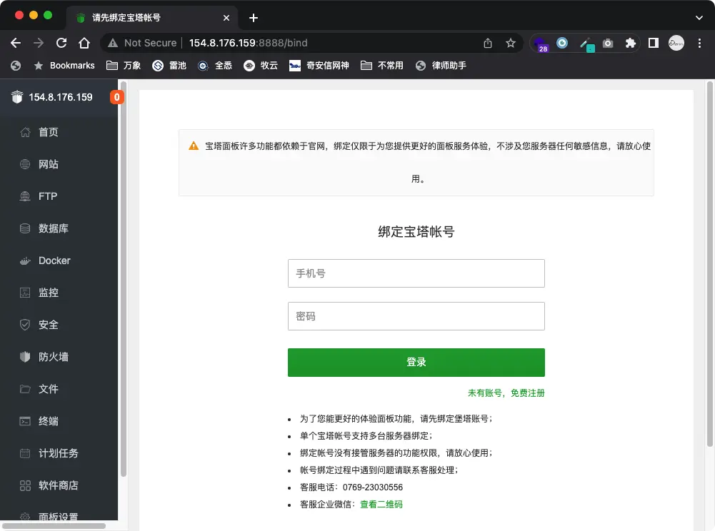This screenshot has height=531, width=715.
Task: Open the pen-shaped extension icon
Action: (x=586, y=44)
